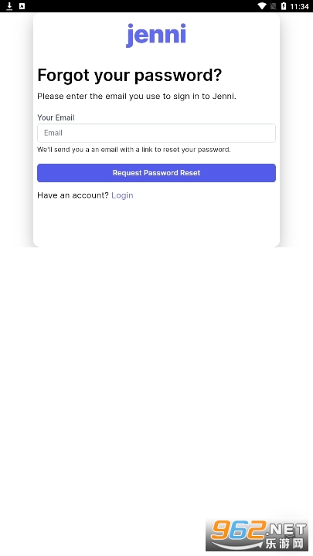Click empty card area below Login link
313x556 pixels.
(156, 223)
